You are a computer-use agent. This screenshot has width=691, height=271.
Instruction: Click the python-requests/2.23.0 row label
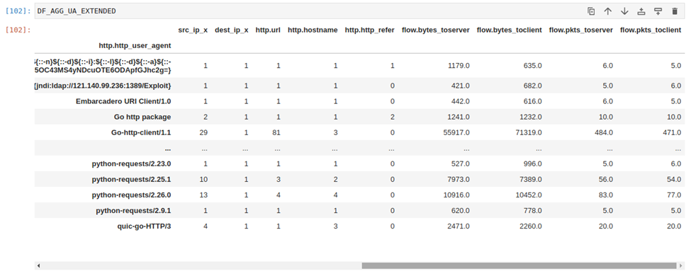pos(131,163)
